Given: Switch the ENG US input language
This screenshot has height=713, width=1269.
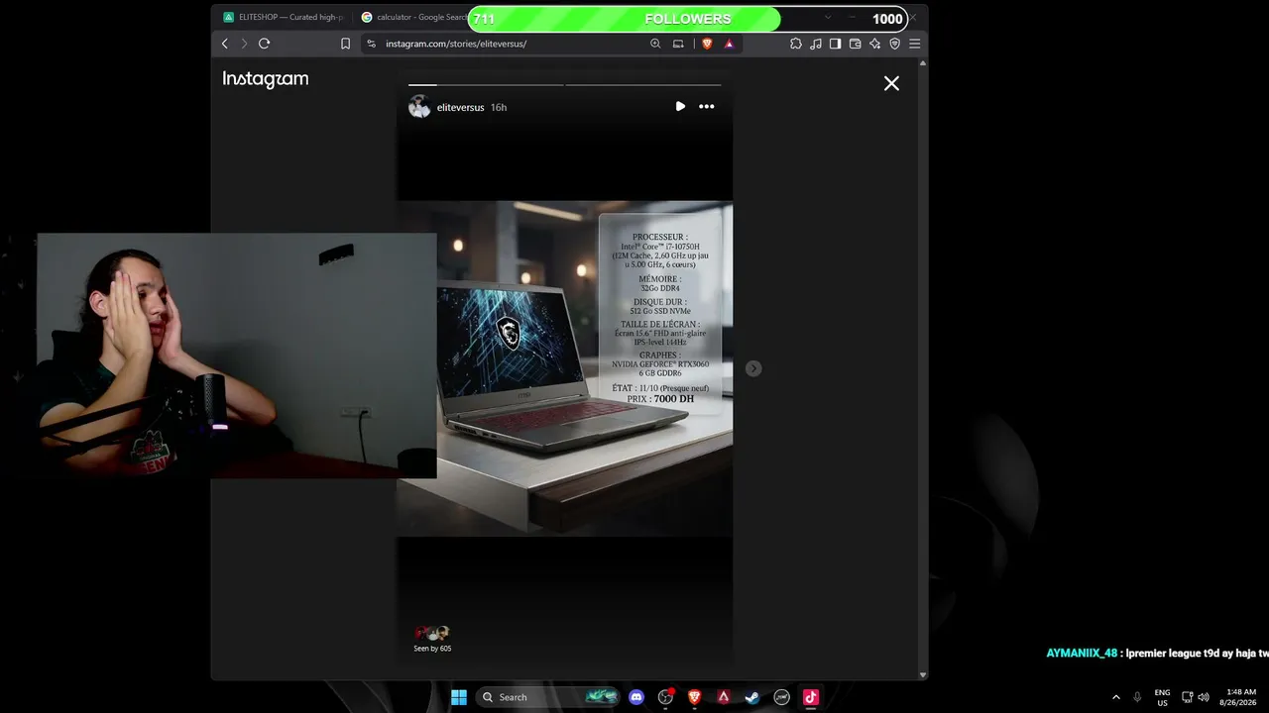Looking at the screenshot, I should 1162,697.
